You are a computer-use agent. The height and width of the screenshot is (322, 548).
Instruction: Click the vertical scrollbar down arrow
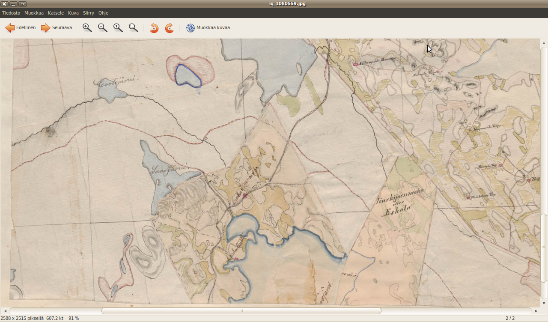point(544,303)
